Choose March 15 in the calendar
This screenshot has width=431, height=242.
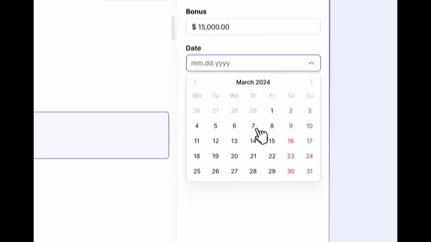272,141
